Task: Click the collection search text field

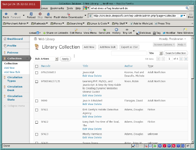Action: (x=129, y=53)
